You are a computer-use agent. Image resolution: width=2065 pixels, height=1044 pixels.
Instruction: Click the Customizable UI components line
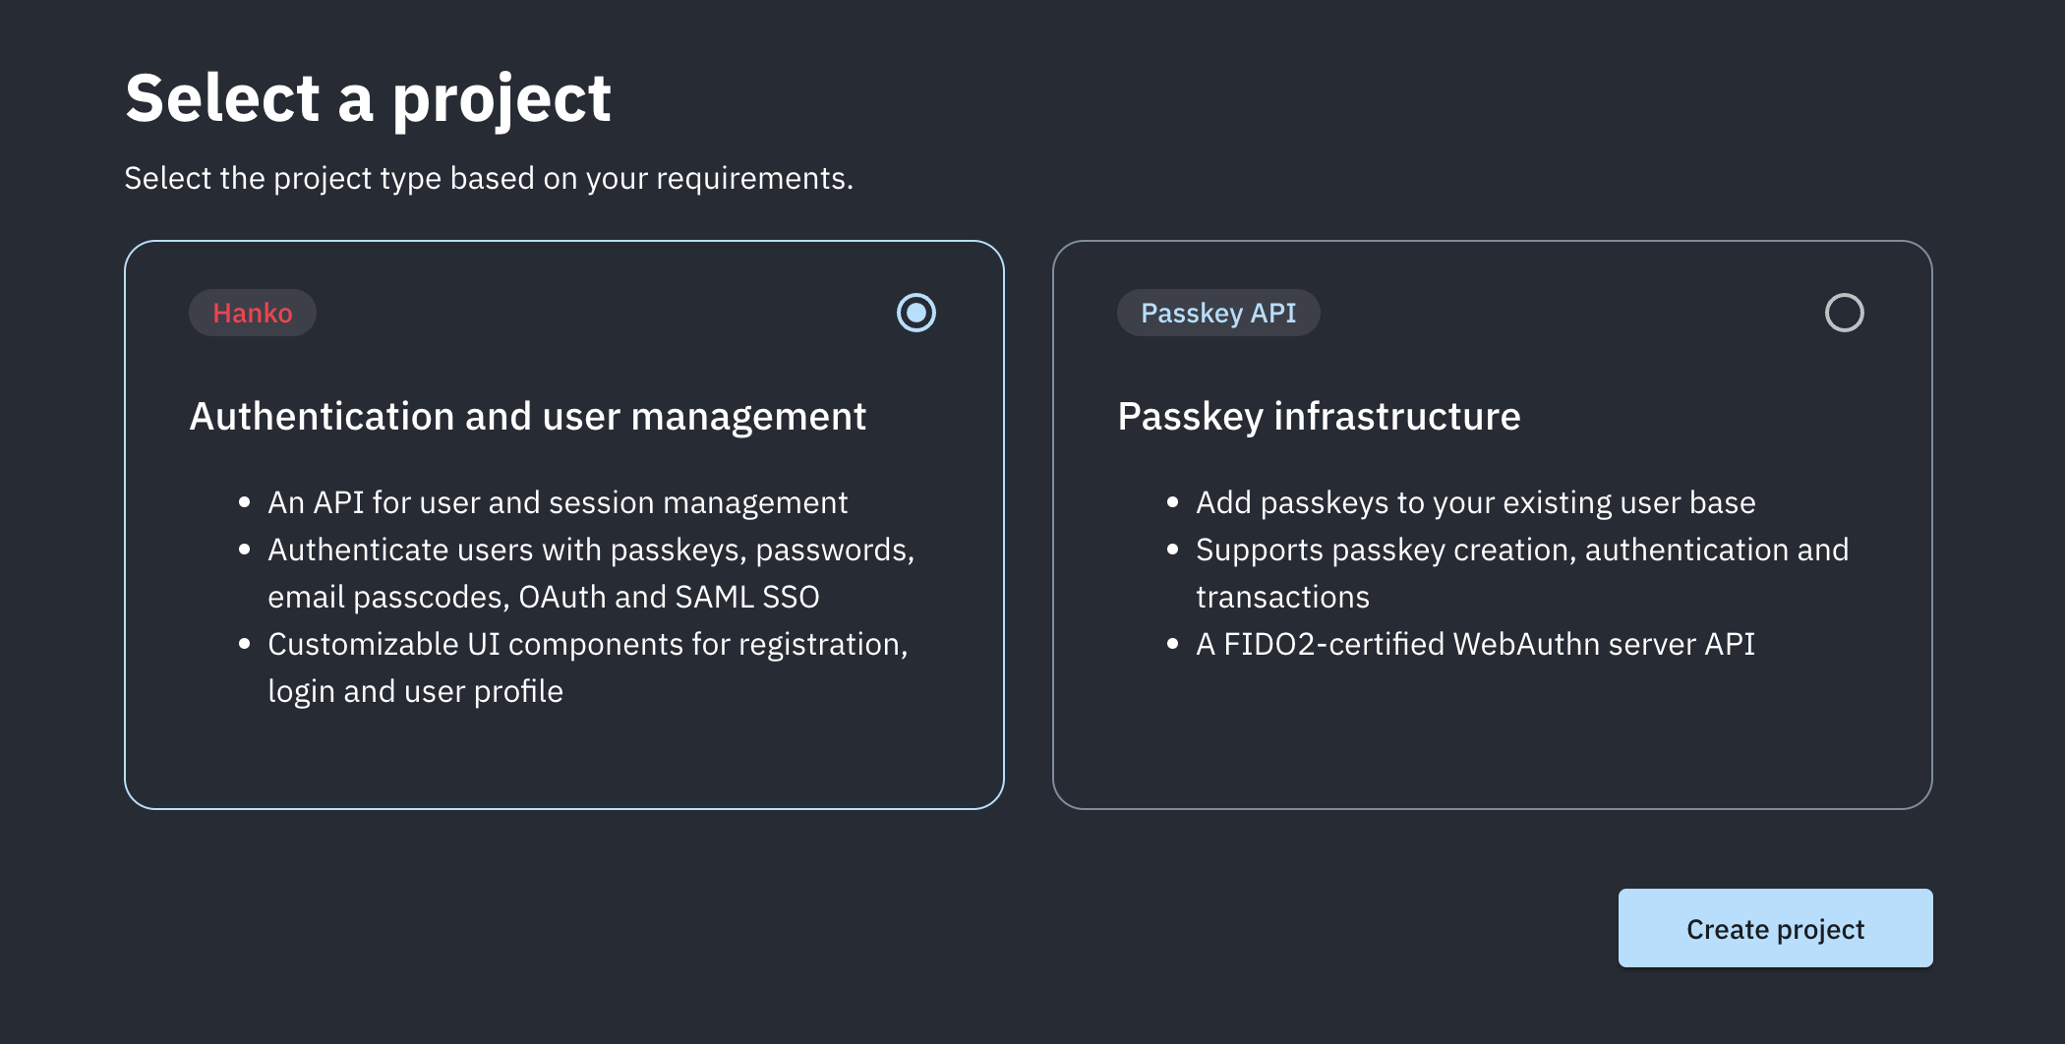pos(588,644)
